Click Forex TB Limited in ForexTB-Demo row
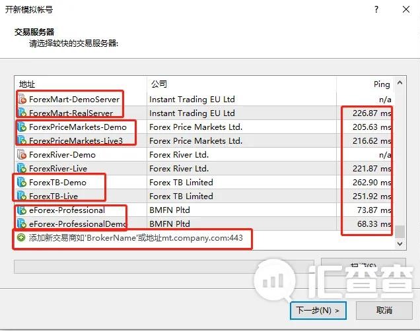420x331 pixels. (x=181, y=183)
